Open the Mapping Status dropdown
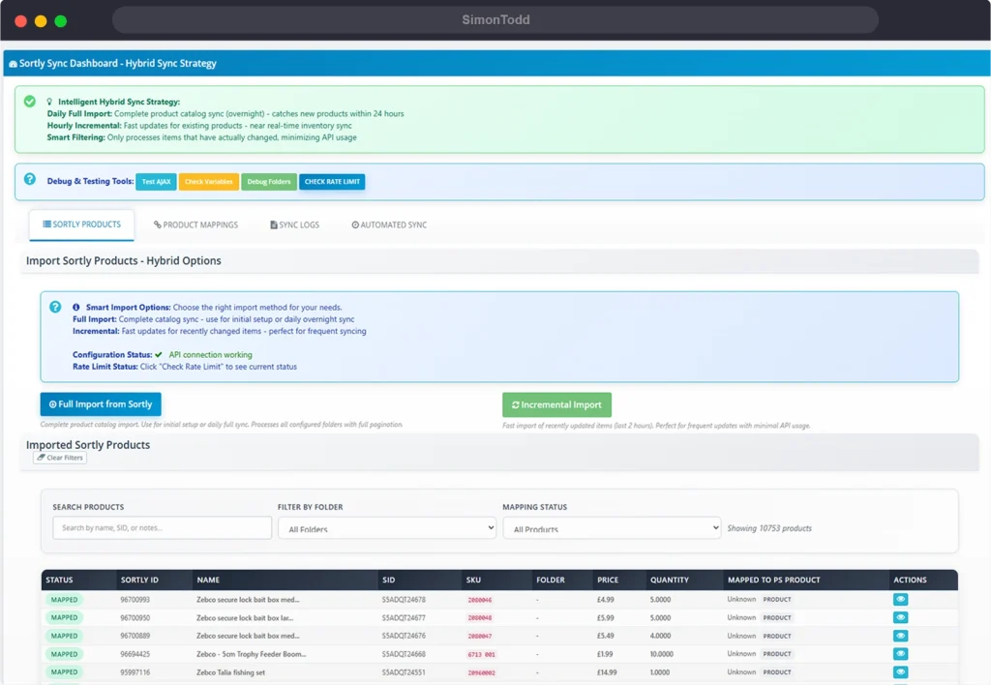 coord(612,528)
